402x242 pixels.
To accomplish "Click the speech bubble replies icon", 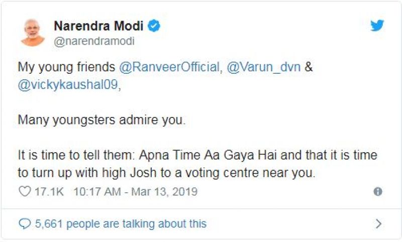I will pyautogui.click(x=25, y=223).
